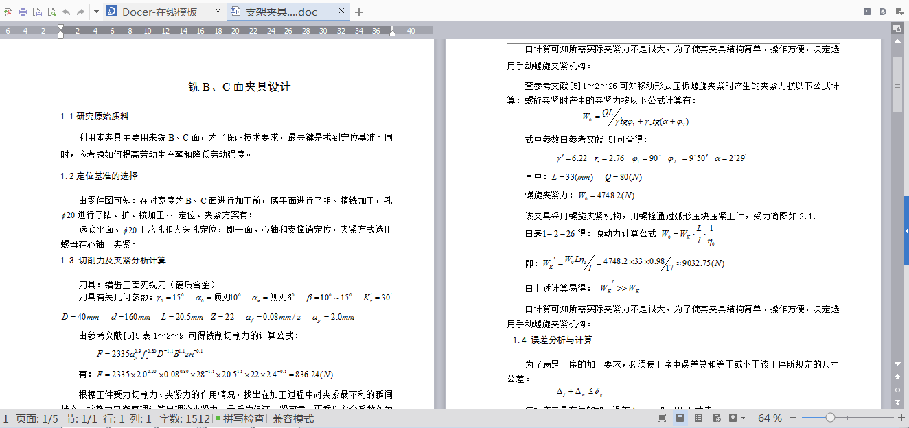Click the vertical scrollbar up arrow

point(897,43)
